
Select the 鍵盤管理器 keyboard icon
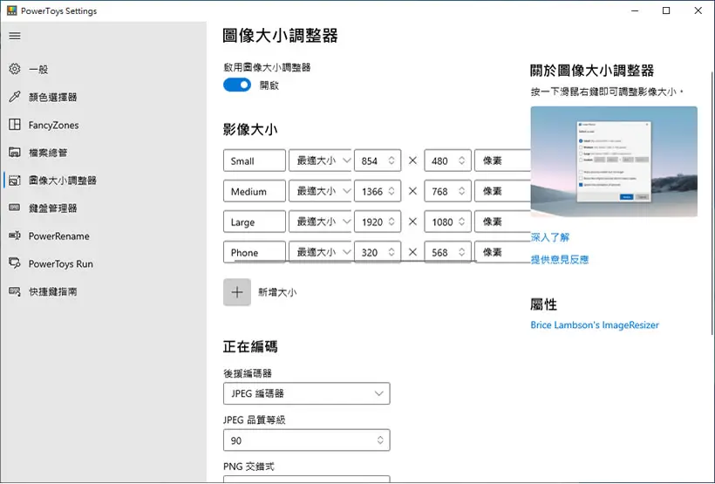pyautogui.click(x=15, y=208)
